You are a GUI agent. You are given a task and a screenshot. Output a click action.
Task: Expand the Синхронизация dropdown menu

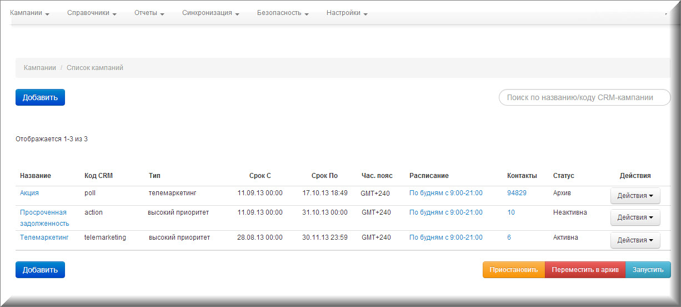click(x=210, y=13)
